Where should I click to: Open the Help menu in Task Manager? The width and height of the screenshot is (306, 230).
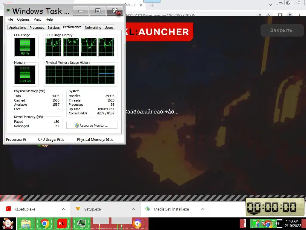49,19
